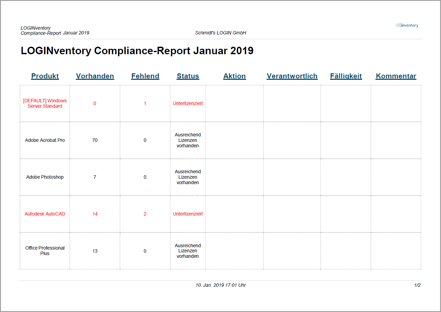Click the 'Adobe Acrobat Pro' product cell
The image size is (441, 312).
(x=45, y=140)
